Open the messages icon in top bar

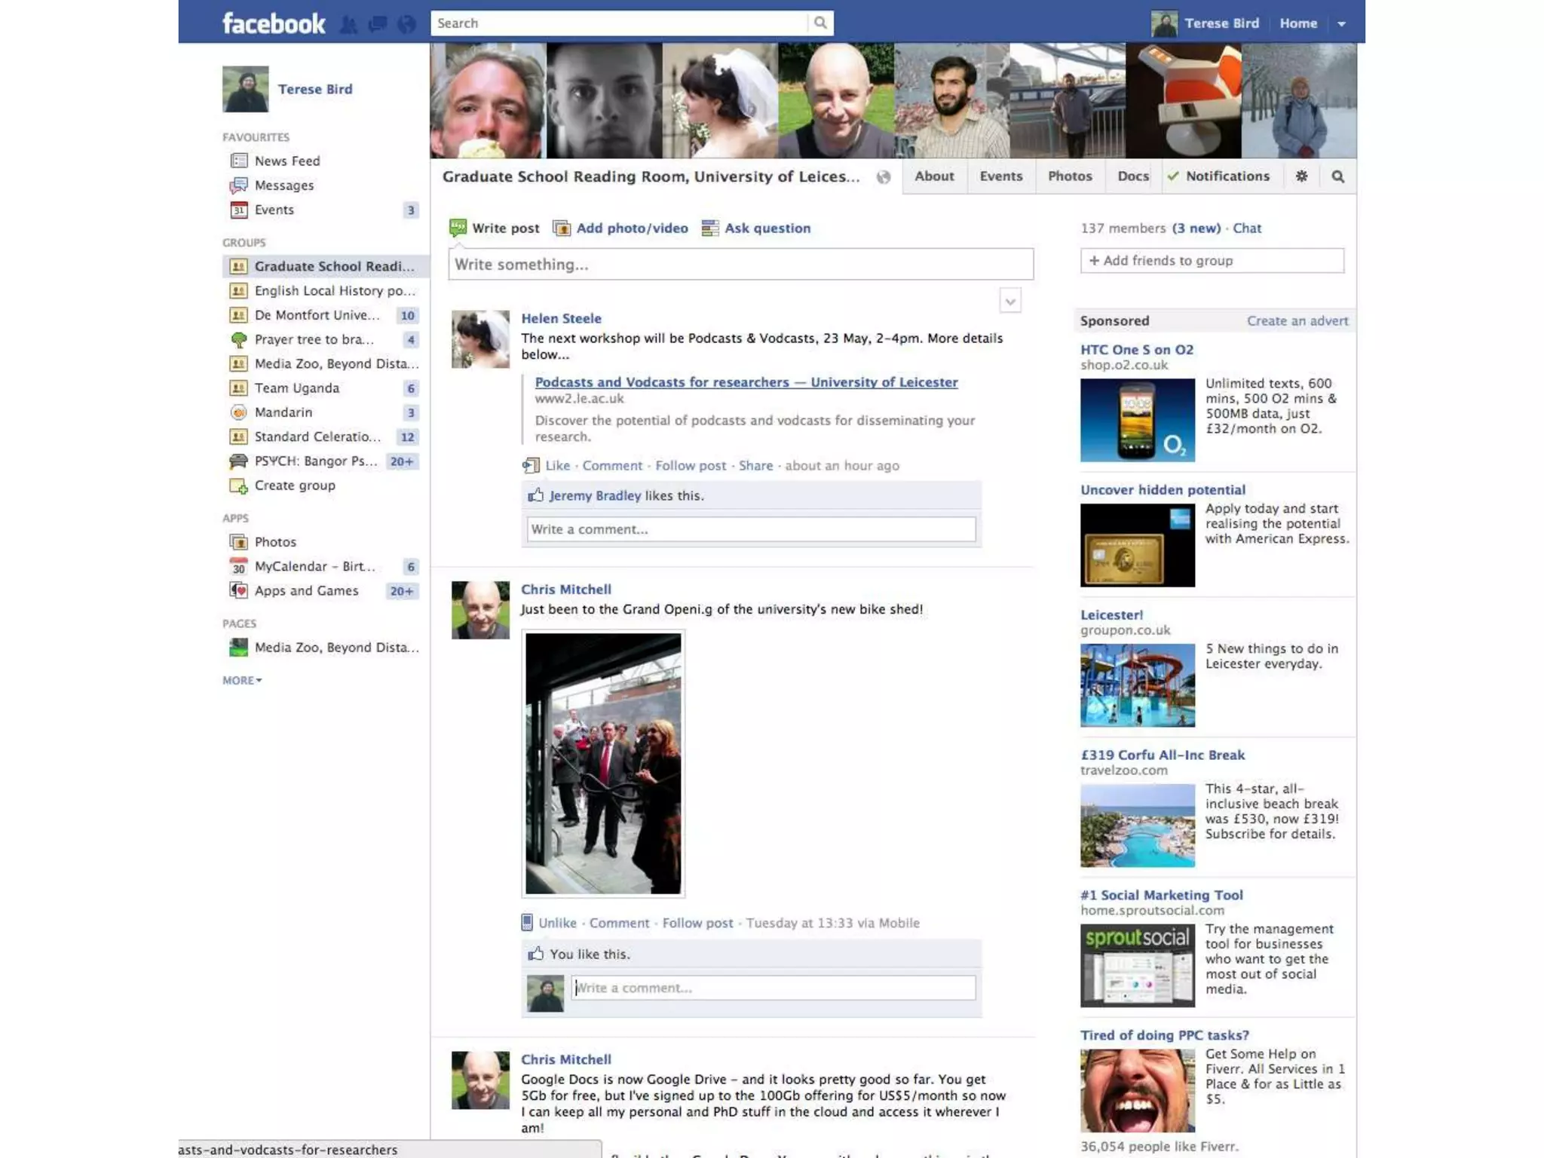(x=378, y=24)
